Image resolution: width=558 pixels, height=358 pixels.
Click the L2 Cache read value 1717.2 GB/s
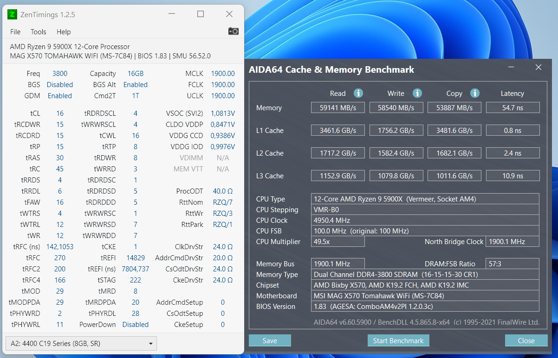click(x=338, y=153)
